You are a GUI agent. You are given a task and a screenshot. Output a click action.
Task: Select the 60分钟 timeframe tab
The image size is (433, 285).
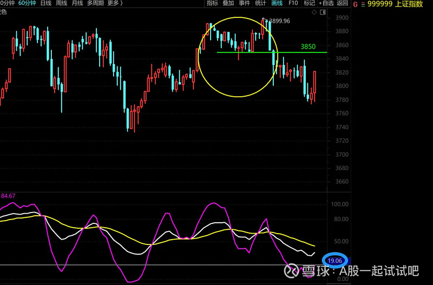(x=27, y=3)
